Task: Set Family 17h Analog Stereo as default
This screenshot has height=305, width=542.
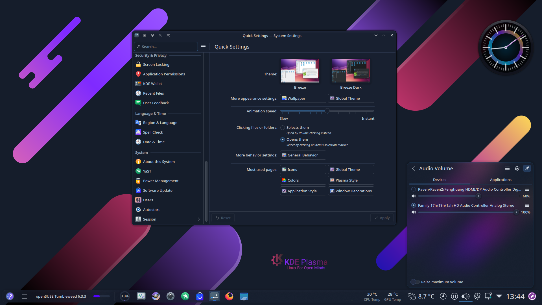Action: click(x=414, y=205)
